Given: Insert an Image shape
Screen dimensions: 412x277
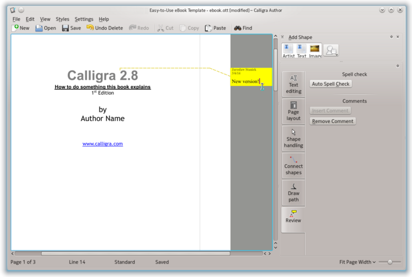Looking at the screenshot, I should (x=315, y=51).
